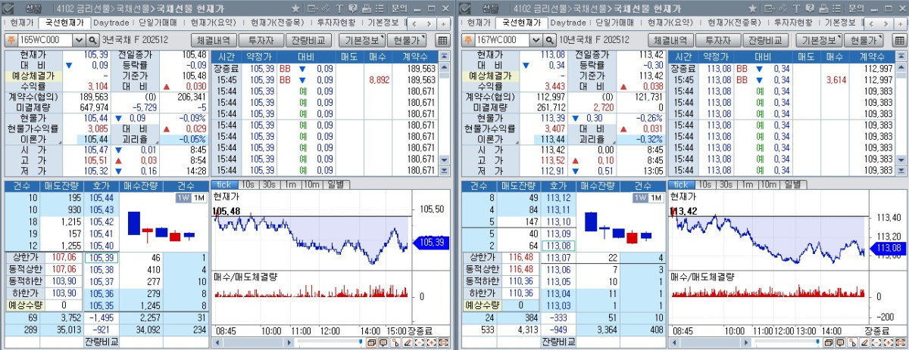Select pencil draw tool below right chart
This screenshot has width=909, height=350.
pyautogui.click(x=864, y=342)
